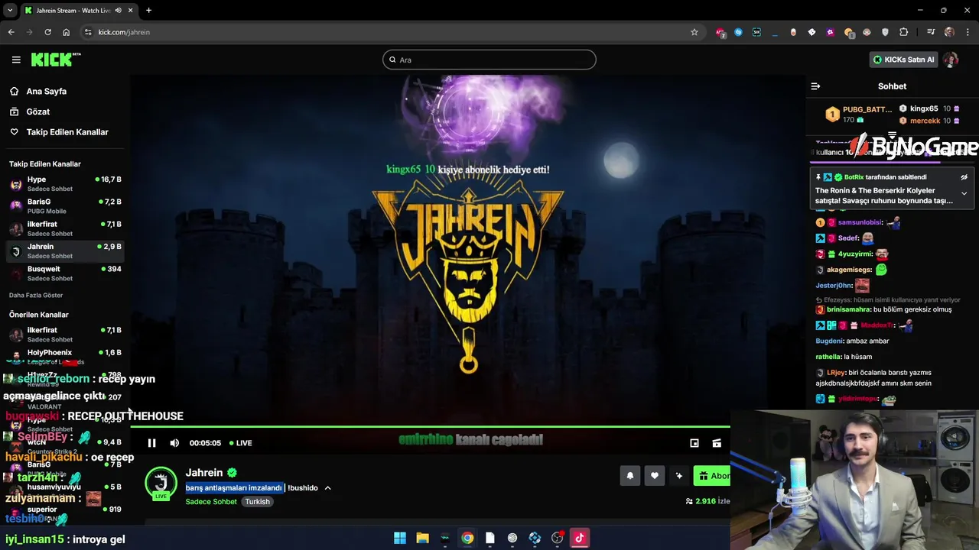Open Hype channel in followed list
The height and width of the screenshot is (550, 979).
[65, 183]
